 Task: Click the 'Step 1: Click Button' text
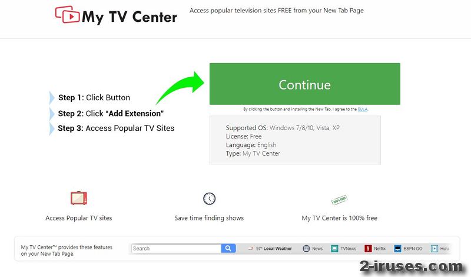[x=94, y=97]
